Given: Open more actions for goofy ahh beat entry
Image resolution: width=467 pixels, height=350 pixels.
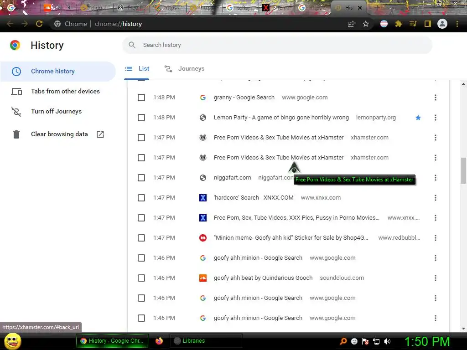Looking at the screenshot, I should (436, 278).
